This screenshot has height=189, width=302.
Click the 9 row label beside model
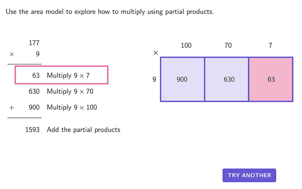tap(154, 79)
